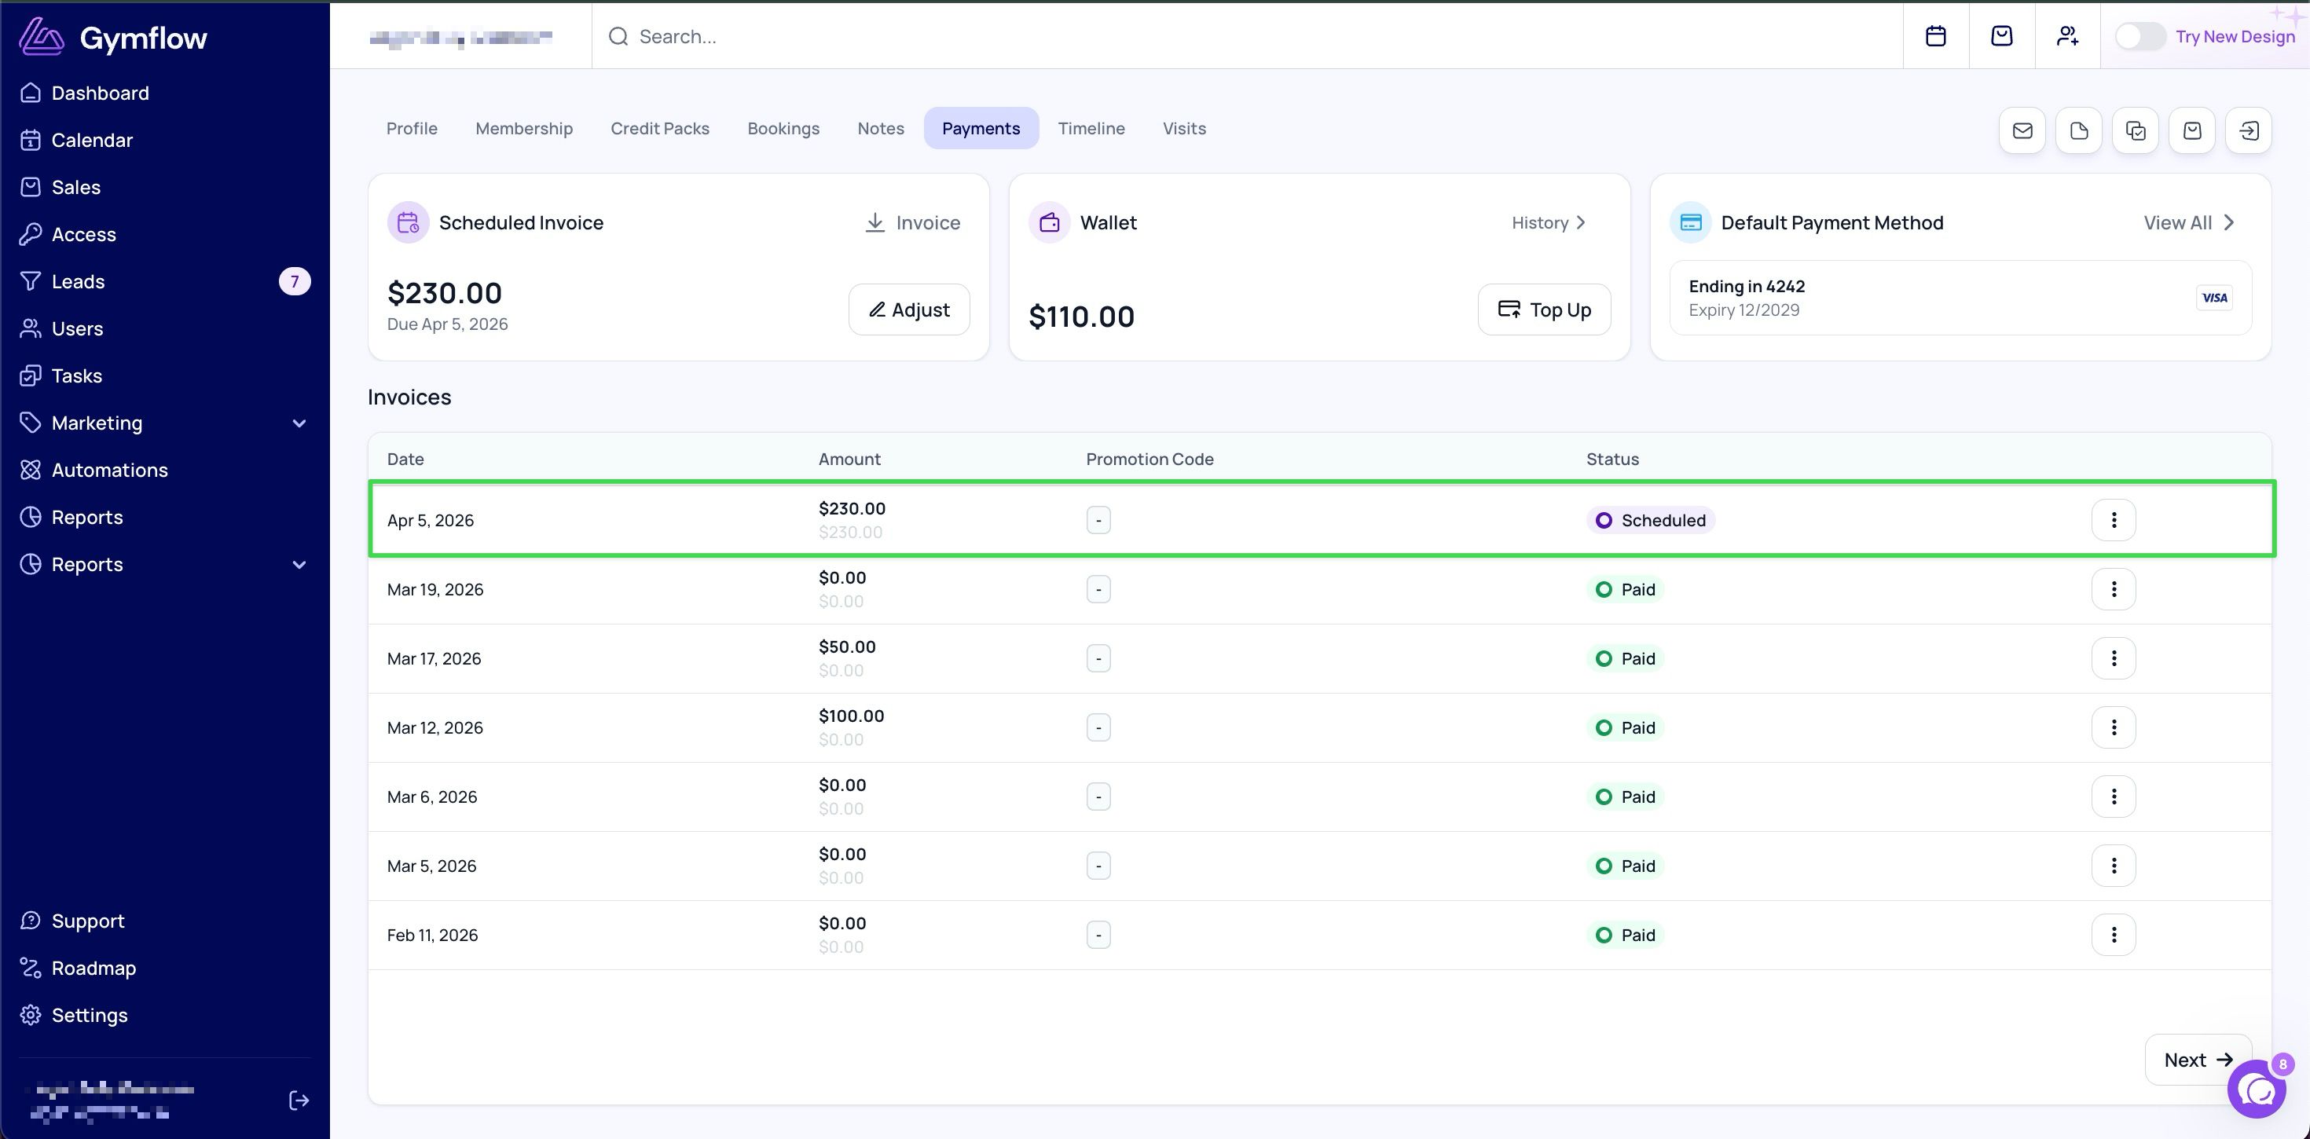Viewport: 2310px width, 1139px height.
Task: Open the three-dot menu for Mar 19, 2026 invoice
Action: point(2114,589)
